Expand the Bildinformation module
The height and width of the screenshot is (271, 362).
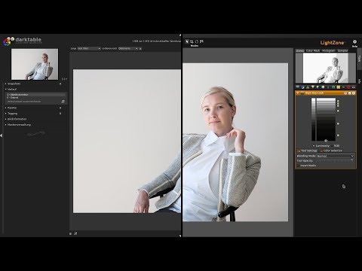click(x=5, y=119)
